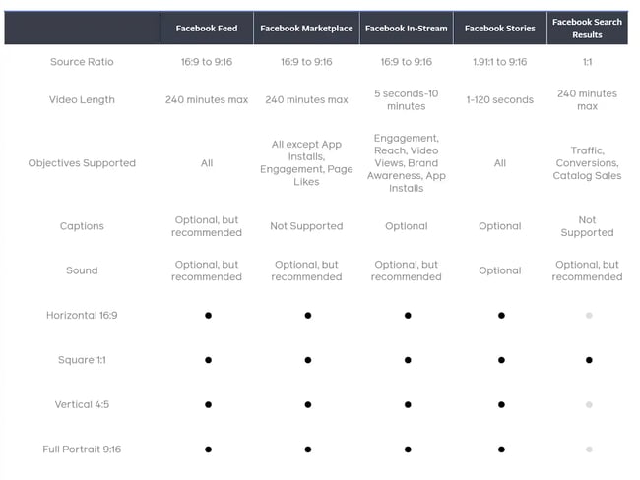Click the '1-120 seconds' video length cell
The height and width of the screenshot is (480, 640).
(x=499, y=100)
